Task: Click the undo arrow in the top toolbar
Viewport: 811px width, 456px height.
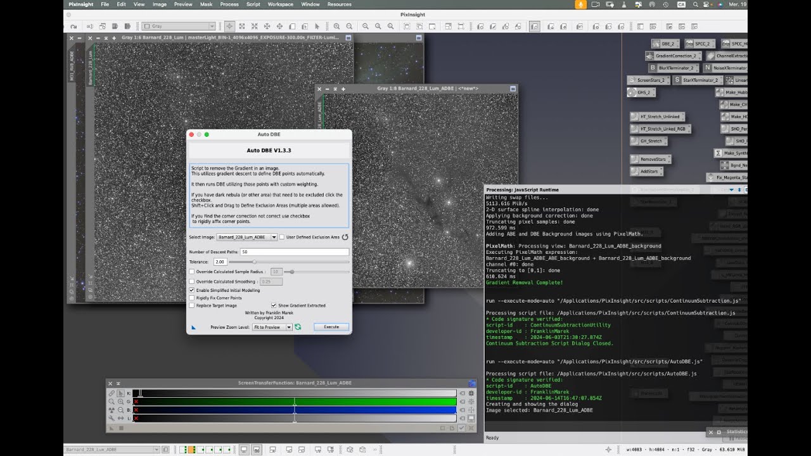Action: tap(73, 27)
